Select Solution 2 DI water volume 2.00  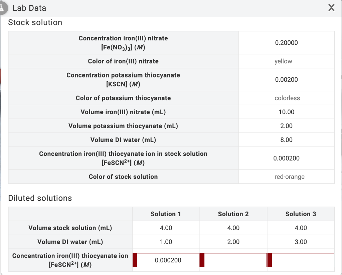(233, 242)
